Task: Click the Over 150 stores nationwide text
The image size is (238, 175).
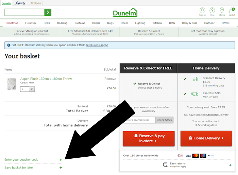Action: (141, 156)
